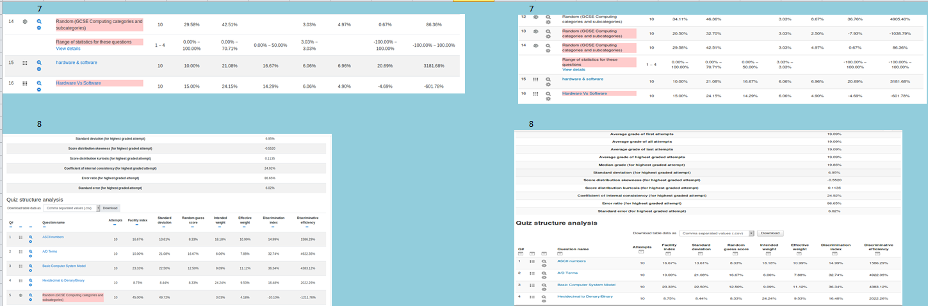Viewport: 928px width, 306px height.
Task: Edit ASCII numbers gear in right panel 8
Action: pyautogui.click(x=544, y=266)
